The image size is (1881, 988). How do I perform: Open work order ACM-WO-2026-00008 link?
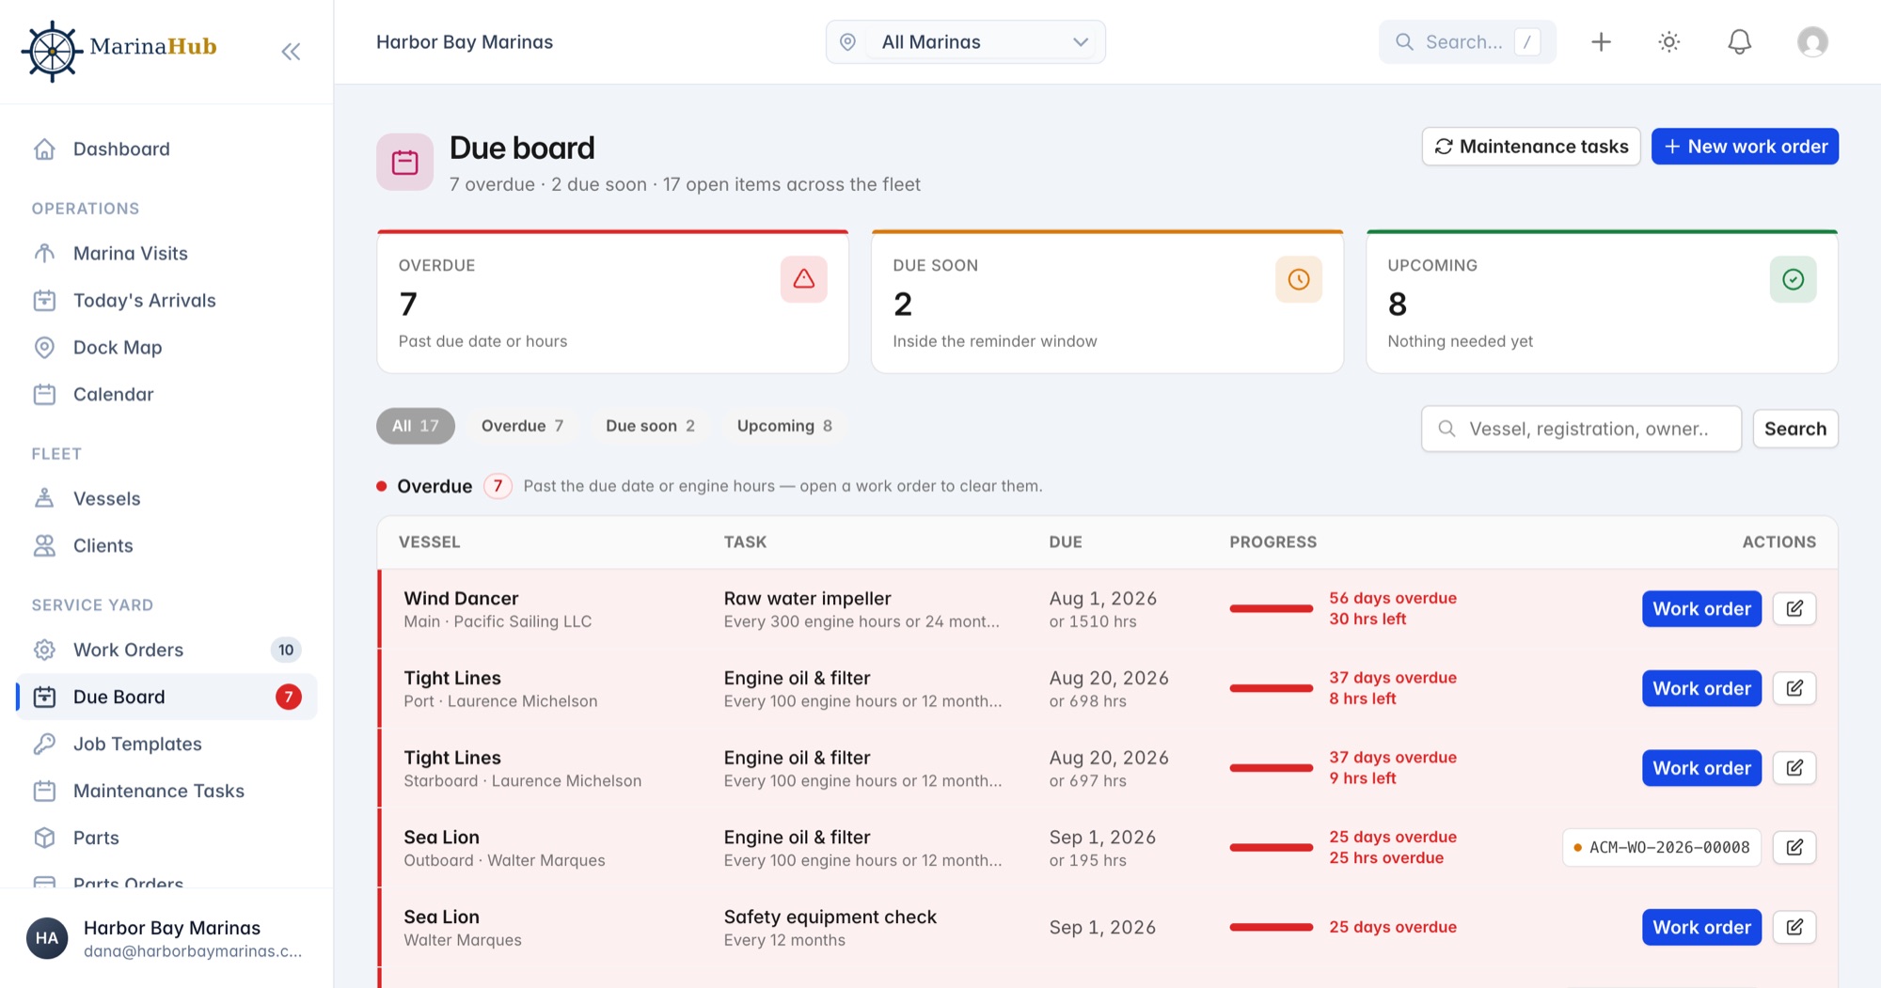(x=1661, y=847)
